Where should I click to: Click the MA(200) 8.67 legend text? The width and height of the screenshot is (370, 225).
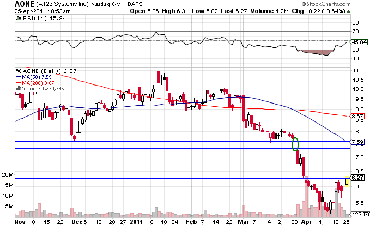(x=38, y=83)
